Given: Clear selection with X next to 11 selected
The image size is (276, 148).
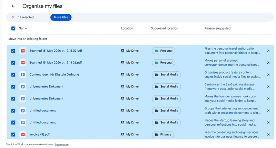Looking at the screenshot, I should click(x=13, y=17).
